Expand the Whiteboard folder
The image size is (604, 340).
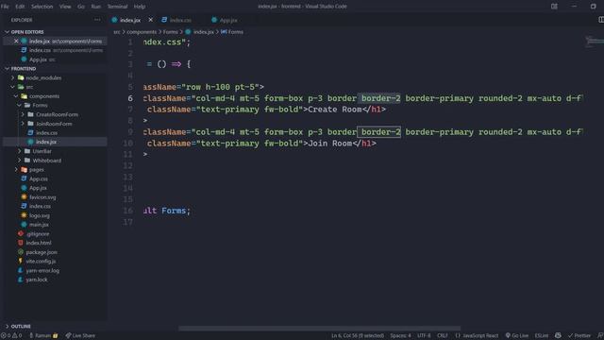coord(46,161)
